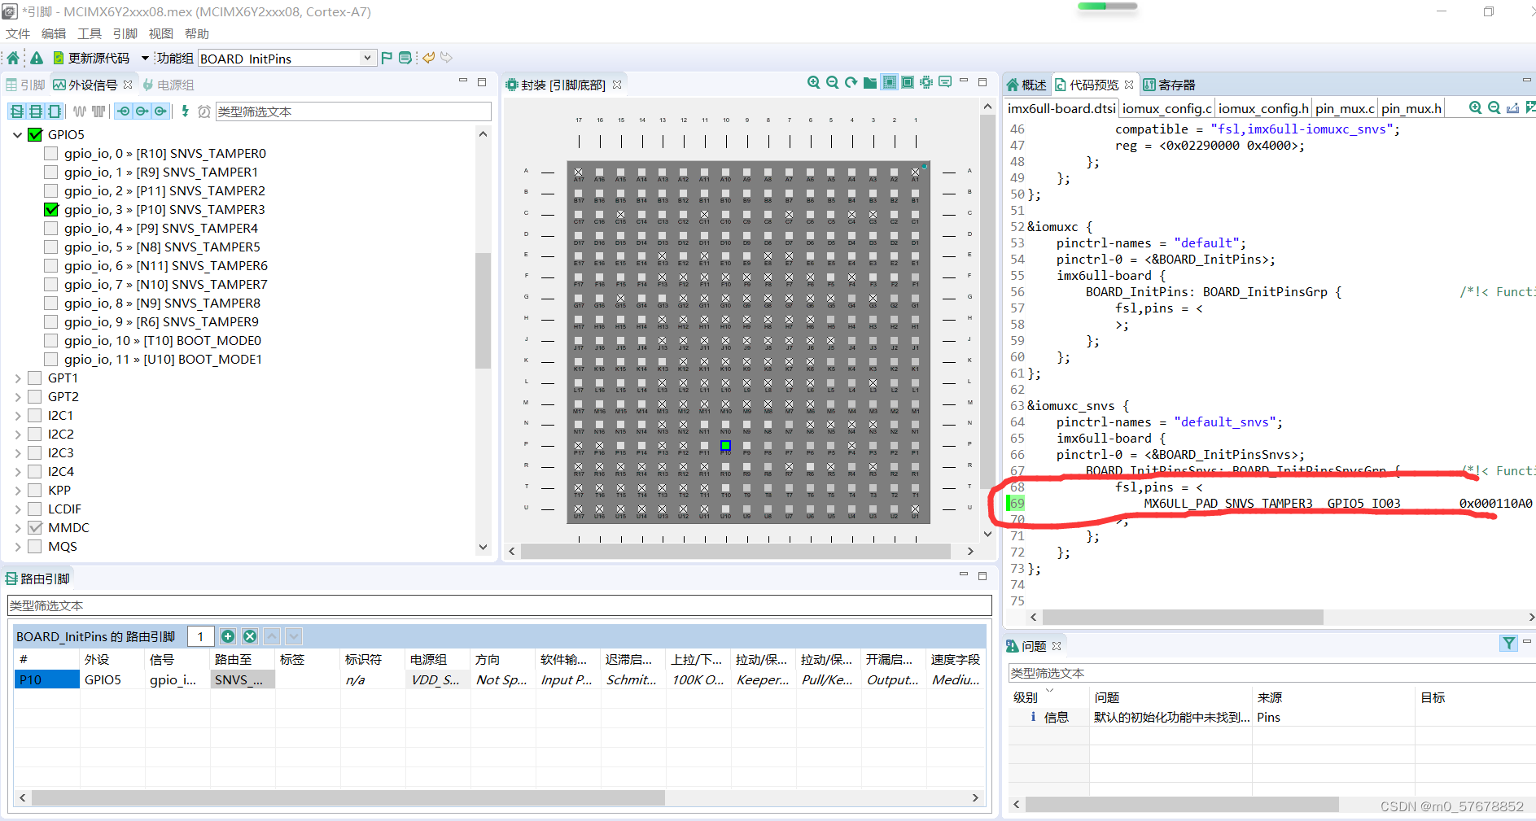Viewport: 1536px width, 821px height.
Task: Switch to the 引脚 tab
Action: coord(25,85)
